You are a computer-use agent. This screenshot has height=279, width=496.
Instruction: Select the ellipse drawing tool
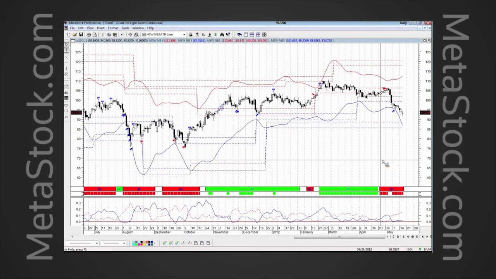click(x=67, y=105)
